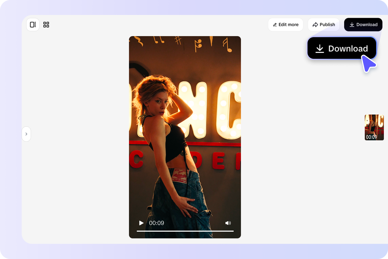Select the Publish option
This screenshot has height=259, width=388.
(x=324, y=25)
